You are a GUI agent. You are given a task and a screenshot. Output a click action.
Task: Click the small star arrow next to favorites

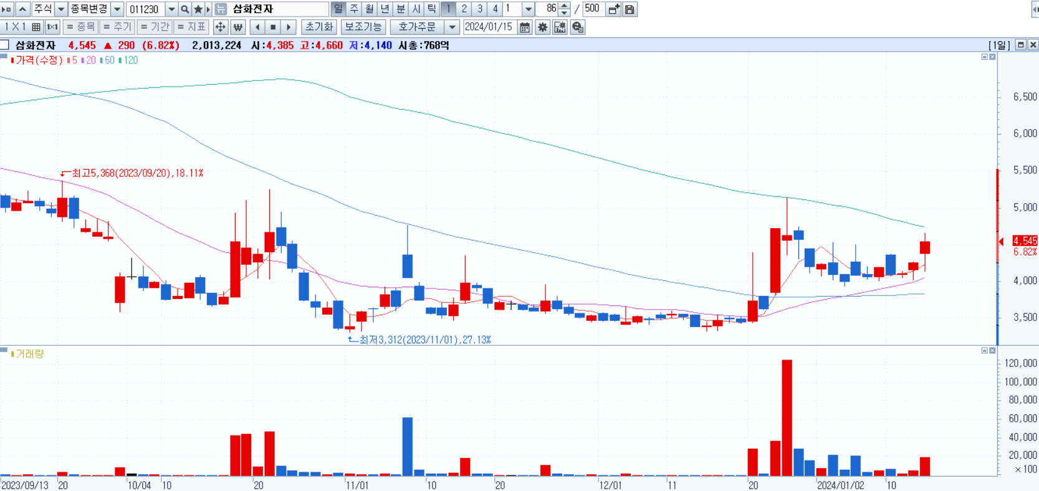point(208,9)
